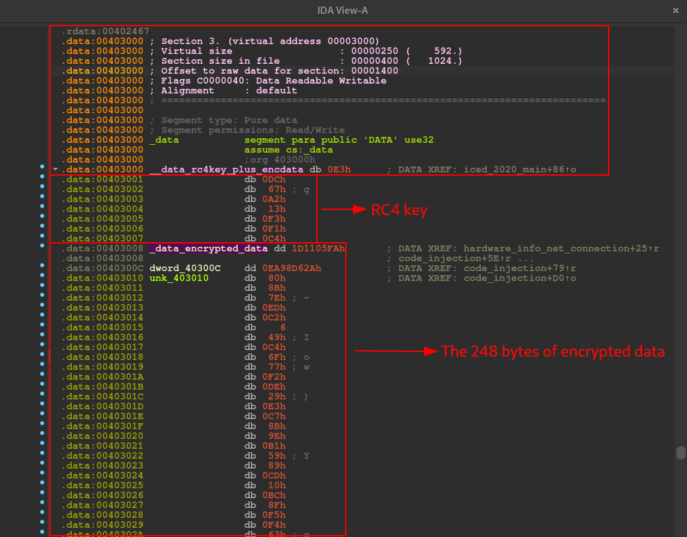
Task: Collapse the __data_rc4key_plus_encdata item using its triangle
Action: click(56, 169)
